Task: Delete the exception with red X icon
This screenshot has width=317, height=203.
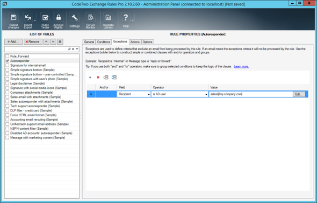Action: [x=98, y=78]
